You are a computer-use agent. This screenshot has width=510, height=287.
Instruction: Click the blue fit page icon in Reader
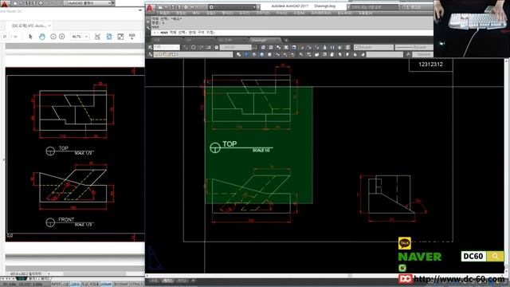[109, 37]
